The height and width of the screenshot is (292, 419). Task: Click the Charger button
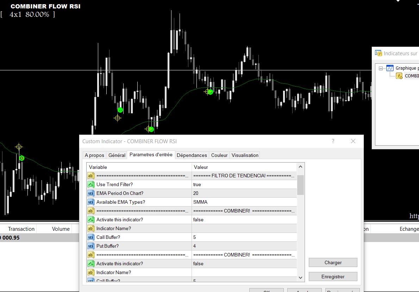pyautogui.click(x=333, y=262)
